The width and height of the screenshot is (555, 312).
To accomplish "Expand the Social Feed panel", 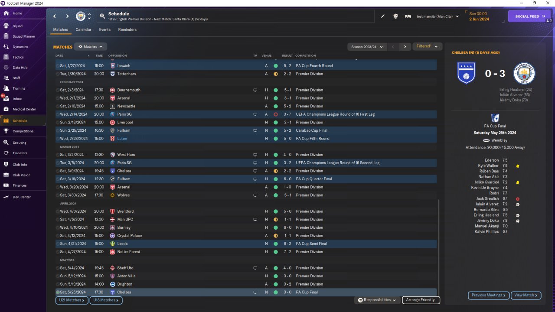I will point(529,16).
